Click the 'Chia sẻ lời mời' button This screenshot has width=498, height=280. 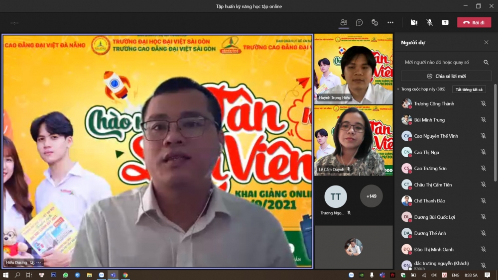[446, 76]
